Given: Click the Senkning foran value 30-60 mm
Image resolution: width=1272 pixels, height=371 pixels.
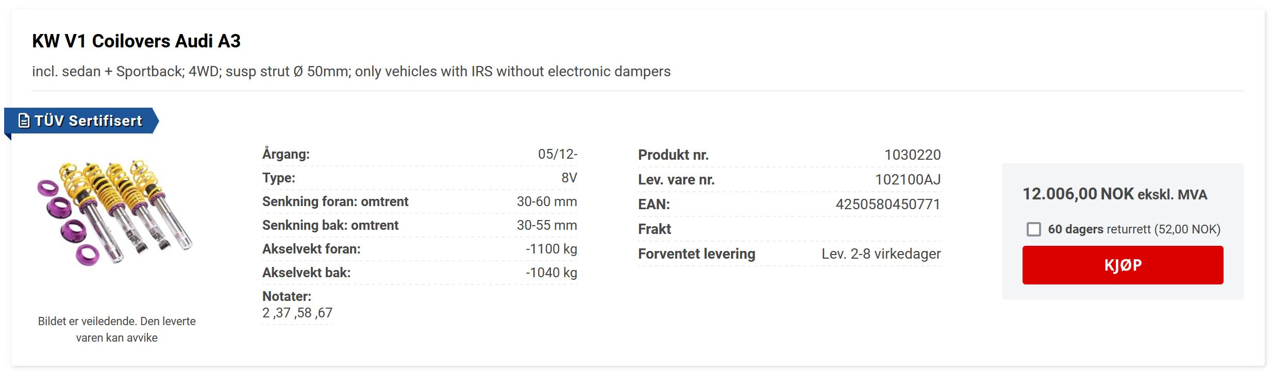Looking at the screenshot, I should coord(546,201).
